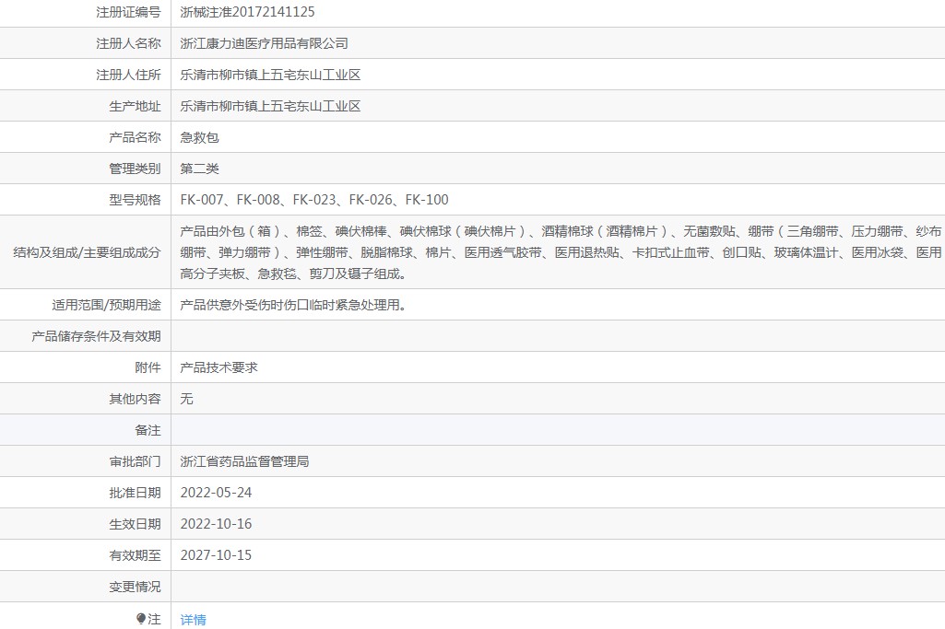This screenshot has width=945, height=629.
Task: Click the 生效日期 label
Action: click(135, 524)
